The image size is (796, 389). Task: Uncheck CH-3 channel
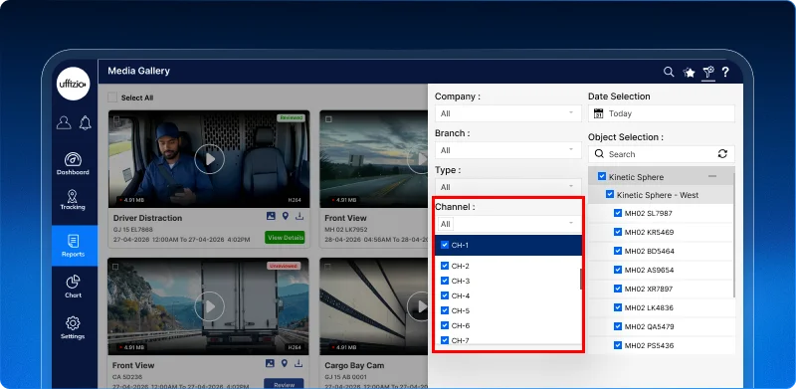pos(445,281)
